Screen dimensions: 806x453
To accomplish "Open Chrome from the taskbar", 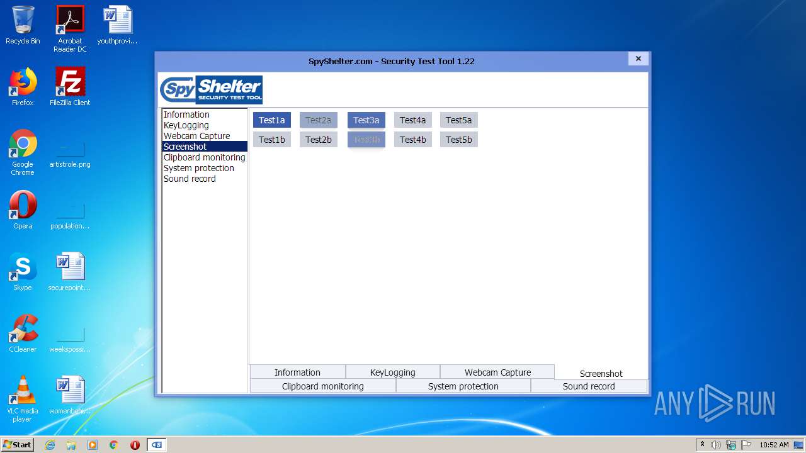I will [x=114, y=445].
